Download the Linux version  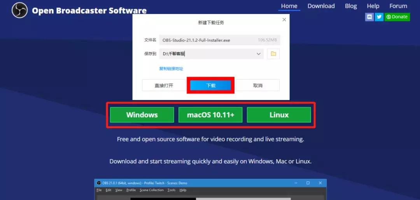[279, 115]
